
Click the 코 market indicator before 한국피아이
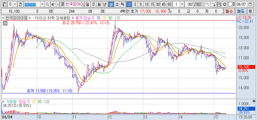tap(62, 4)
